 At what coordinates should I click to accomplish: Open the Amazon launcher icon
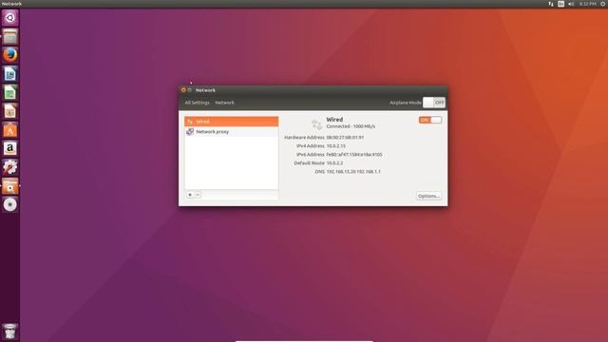click(x=10, y=148)
